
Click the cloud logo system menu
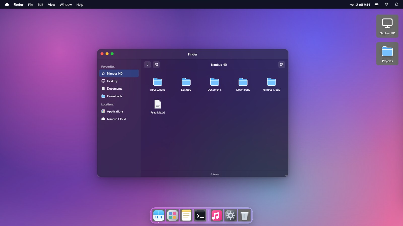point(7,5)
